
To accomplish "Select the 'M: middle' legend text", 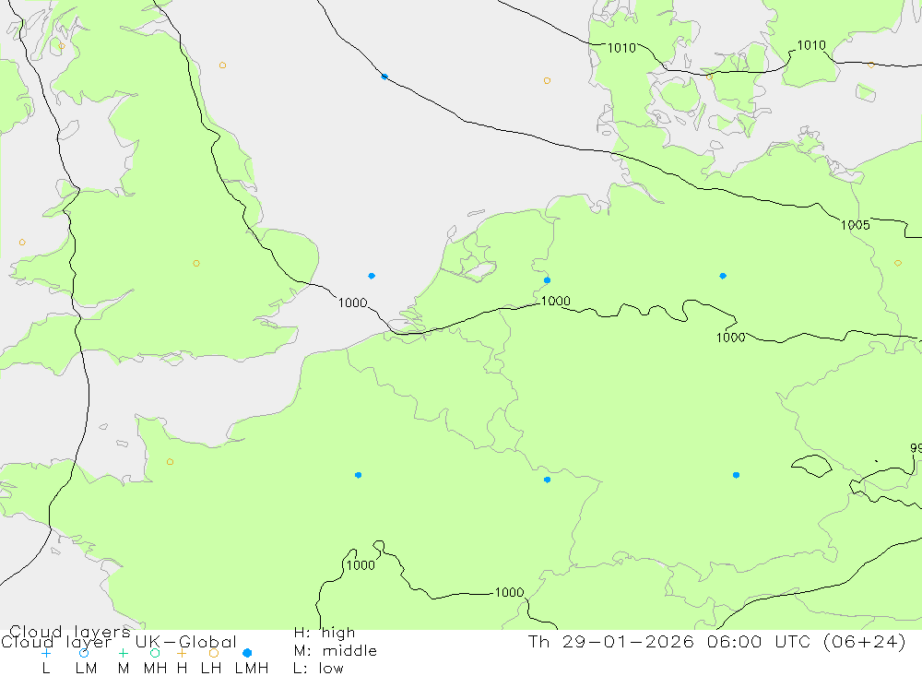I will tap(333, 651).
